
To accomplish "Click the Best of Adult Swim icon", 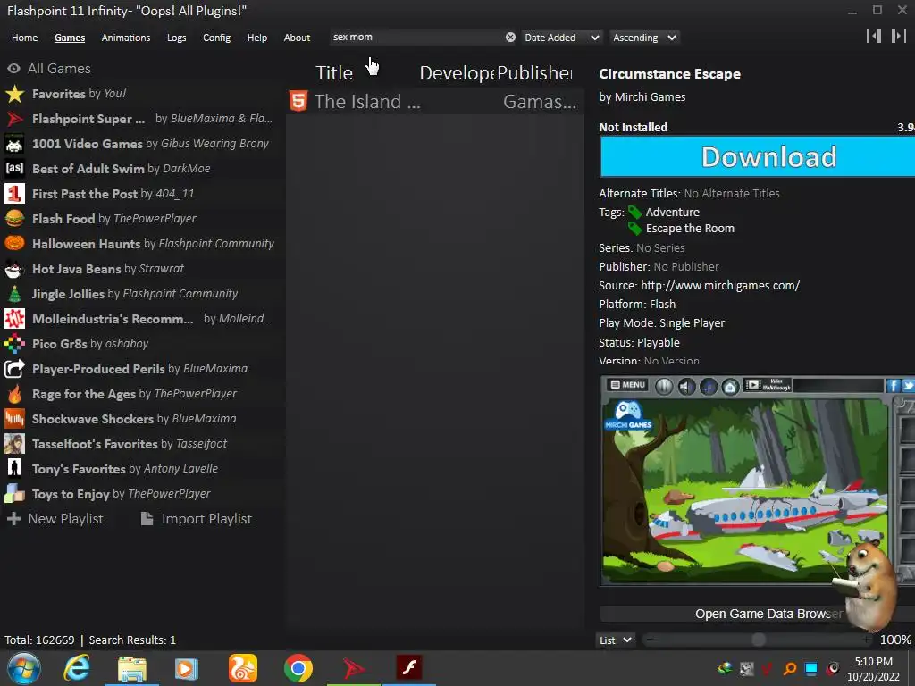I will 14,169.
